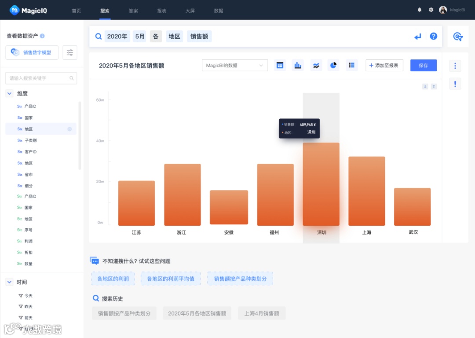Switch to table view icon

pos(280,66)
